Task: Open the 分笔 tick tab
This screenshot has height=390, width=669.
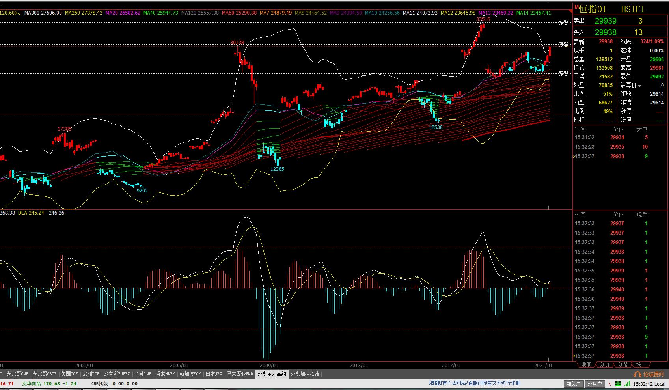Action: (622, 365)
